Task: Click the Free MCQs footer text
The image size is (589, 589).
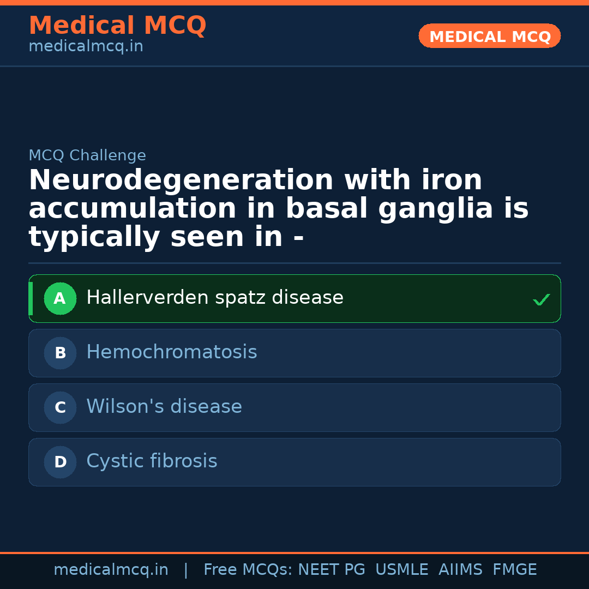Action: click(248, 570)
